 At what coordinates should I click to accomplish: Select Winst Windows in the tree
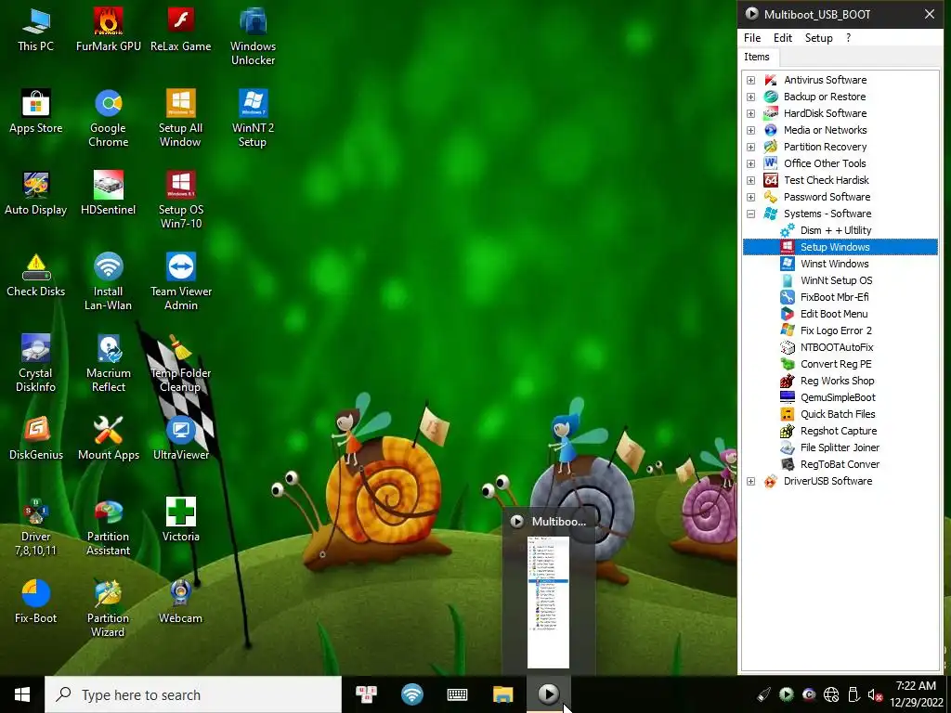835,264
